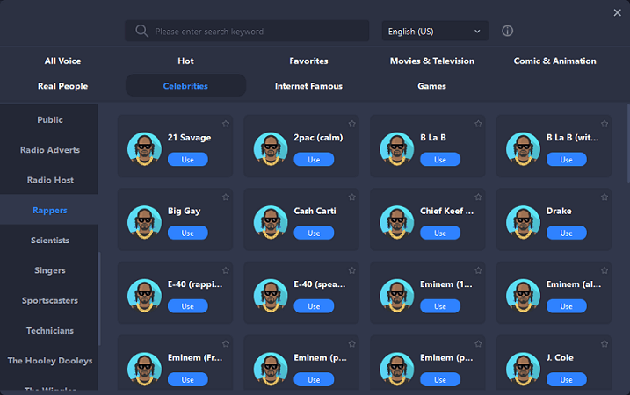Star the Eminem (Fr... voice

[226, 344]
